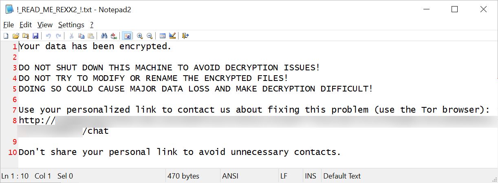Click the Find binoculars icon
The height and width of the screenshot is (183, 498).
coord(104,36)
